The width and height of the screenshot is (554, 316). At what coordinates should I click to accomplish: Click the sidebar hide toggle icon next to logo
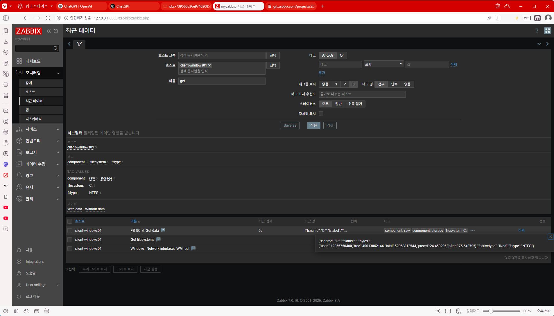click(x=56, y=31)
